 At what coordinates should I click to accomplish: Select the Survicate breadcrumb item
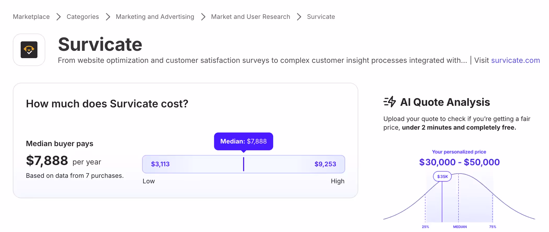point(321,17)
